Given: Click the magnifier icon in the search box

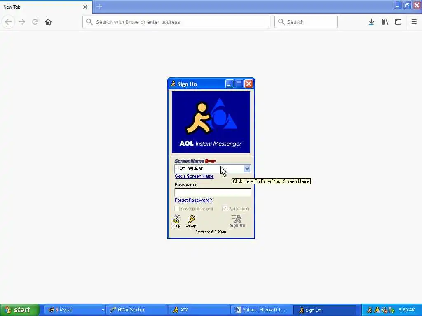Looking at the screenshot, I should click(x=281, y=22).
